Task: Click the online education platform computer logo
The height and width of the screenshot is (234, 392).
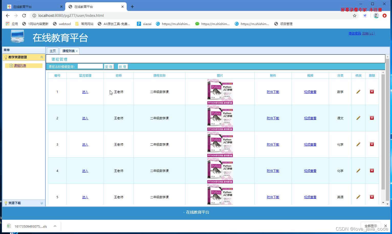Action: click(17, 36)
